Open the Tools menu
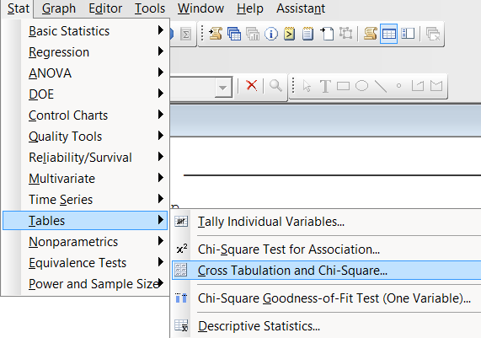The image size is (481, 338). [150, 8]
